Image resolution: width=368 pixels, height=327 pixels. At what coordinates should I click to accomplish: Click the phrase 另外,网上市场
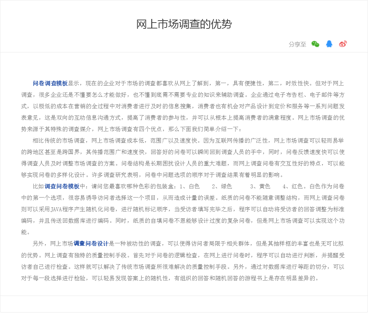pyautogui.click(x=53, y=244)
